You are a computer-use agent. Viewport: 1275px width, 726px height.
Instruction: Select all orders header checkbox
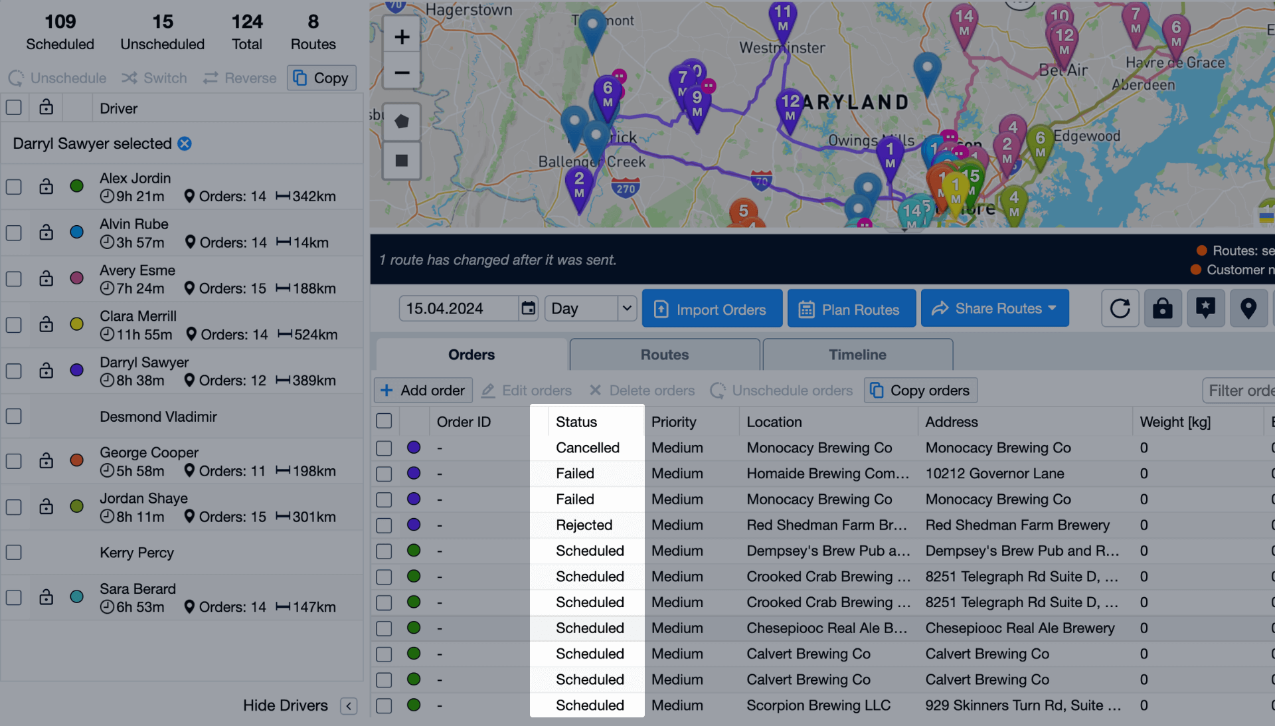(x=384, y=421)
